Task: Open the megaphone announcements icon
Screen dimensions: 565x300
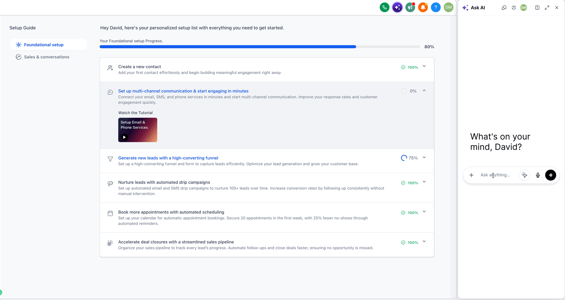Action: [x=410, y=7]
